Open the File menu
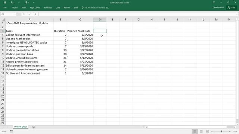This screenshot has width=239, height=134. click(5, 7)
